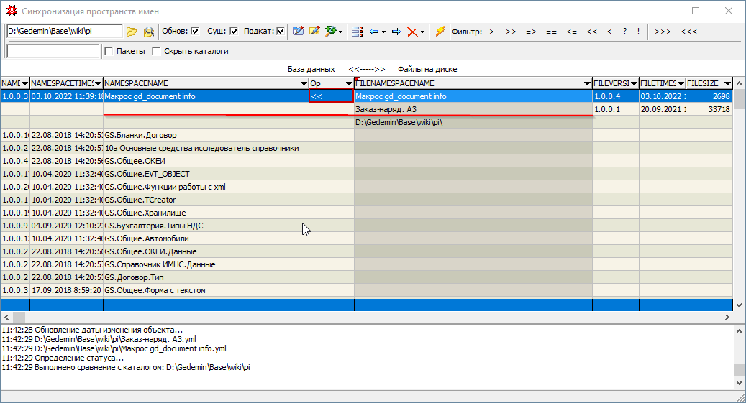Expand the red X delete dropdown arrow

pyautogui.click(x=423, y=32)
